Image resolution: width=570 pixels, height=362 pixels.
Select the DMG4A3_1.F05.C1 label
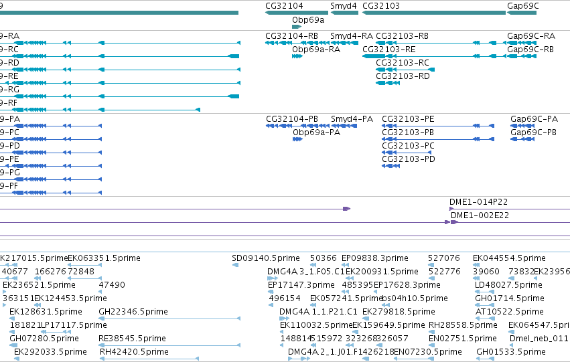tap(305, 272)
